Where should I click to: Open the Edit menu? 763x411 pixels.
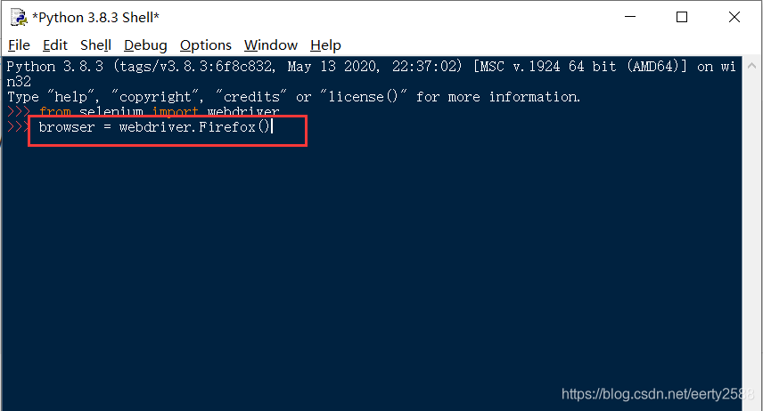coord(54,45)
